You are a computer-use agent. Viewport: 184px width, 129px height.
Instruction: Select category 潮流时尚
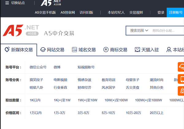[156, 80]
